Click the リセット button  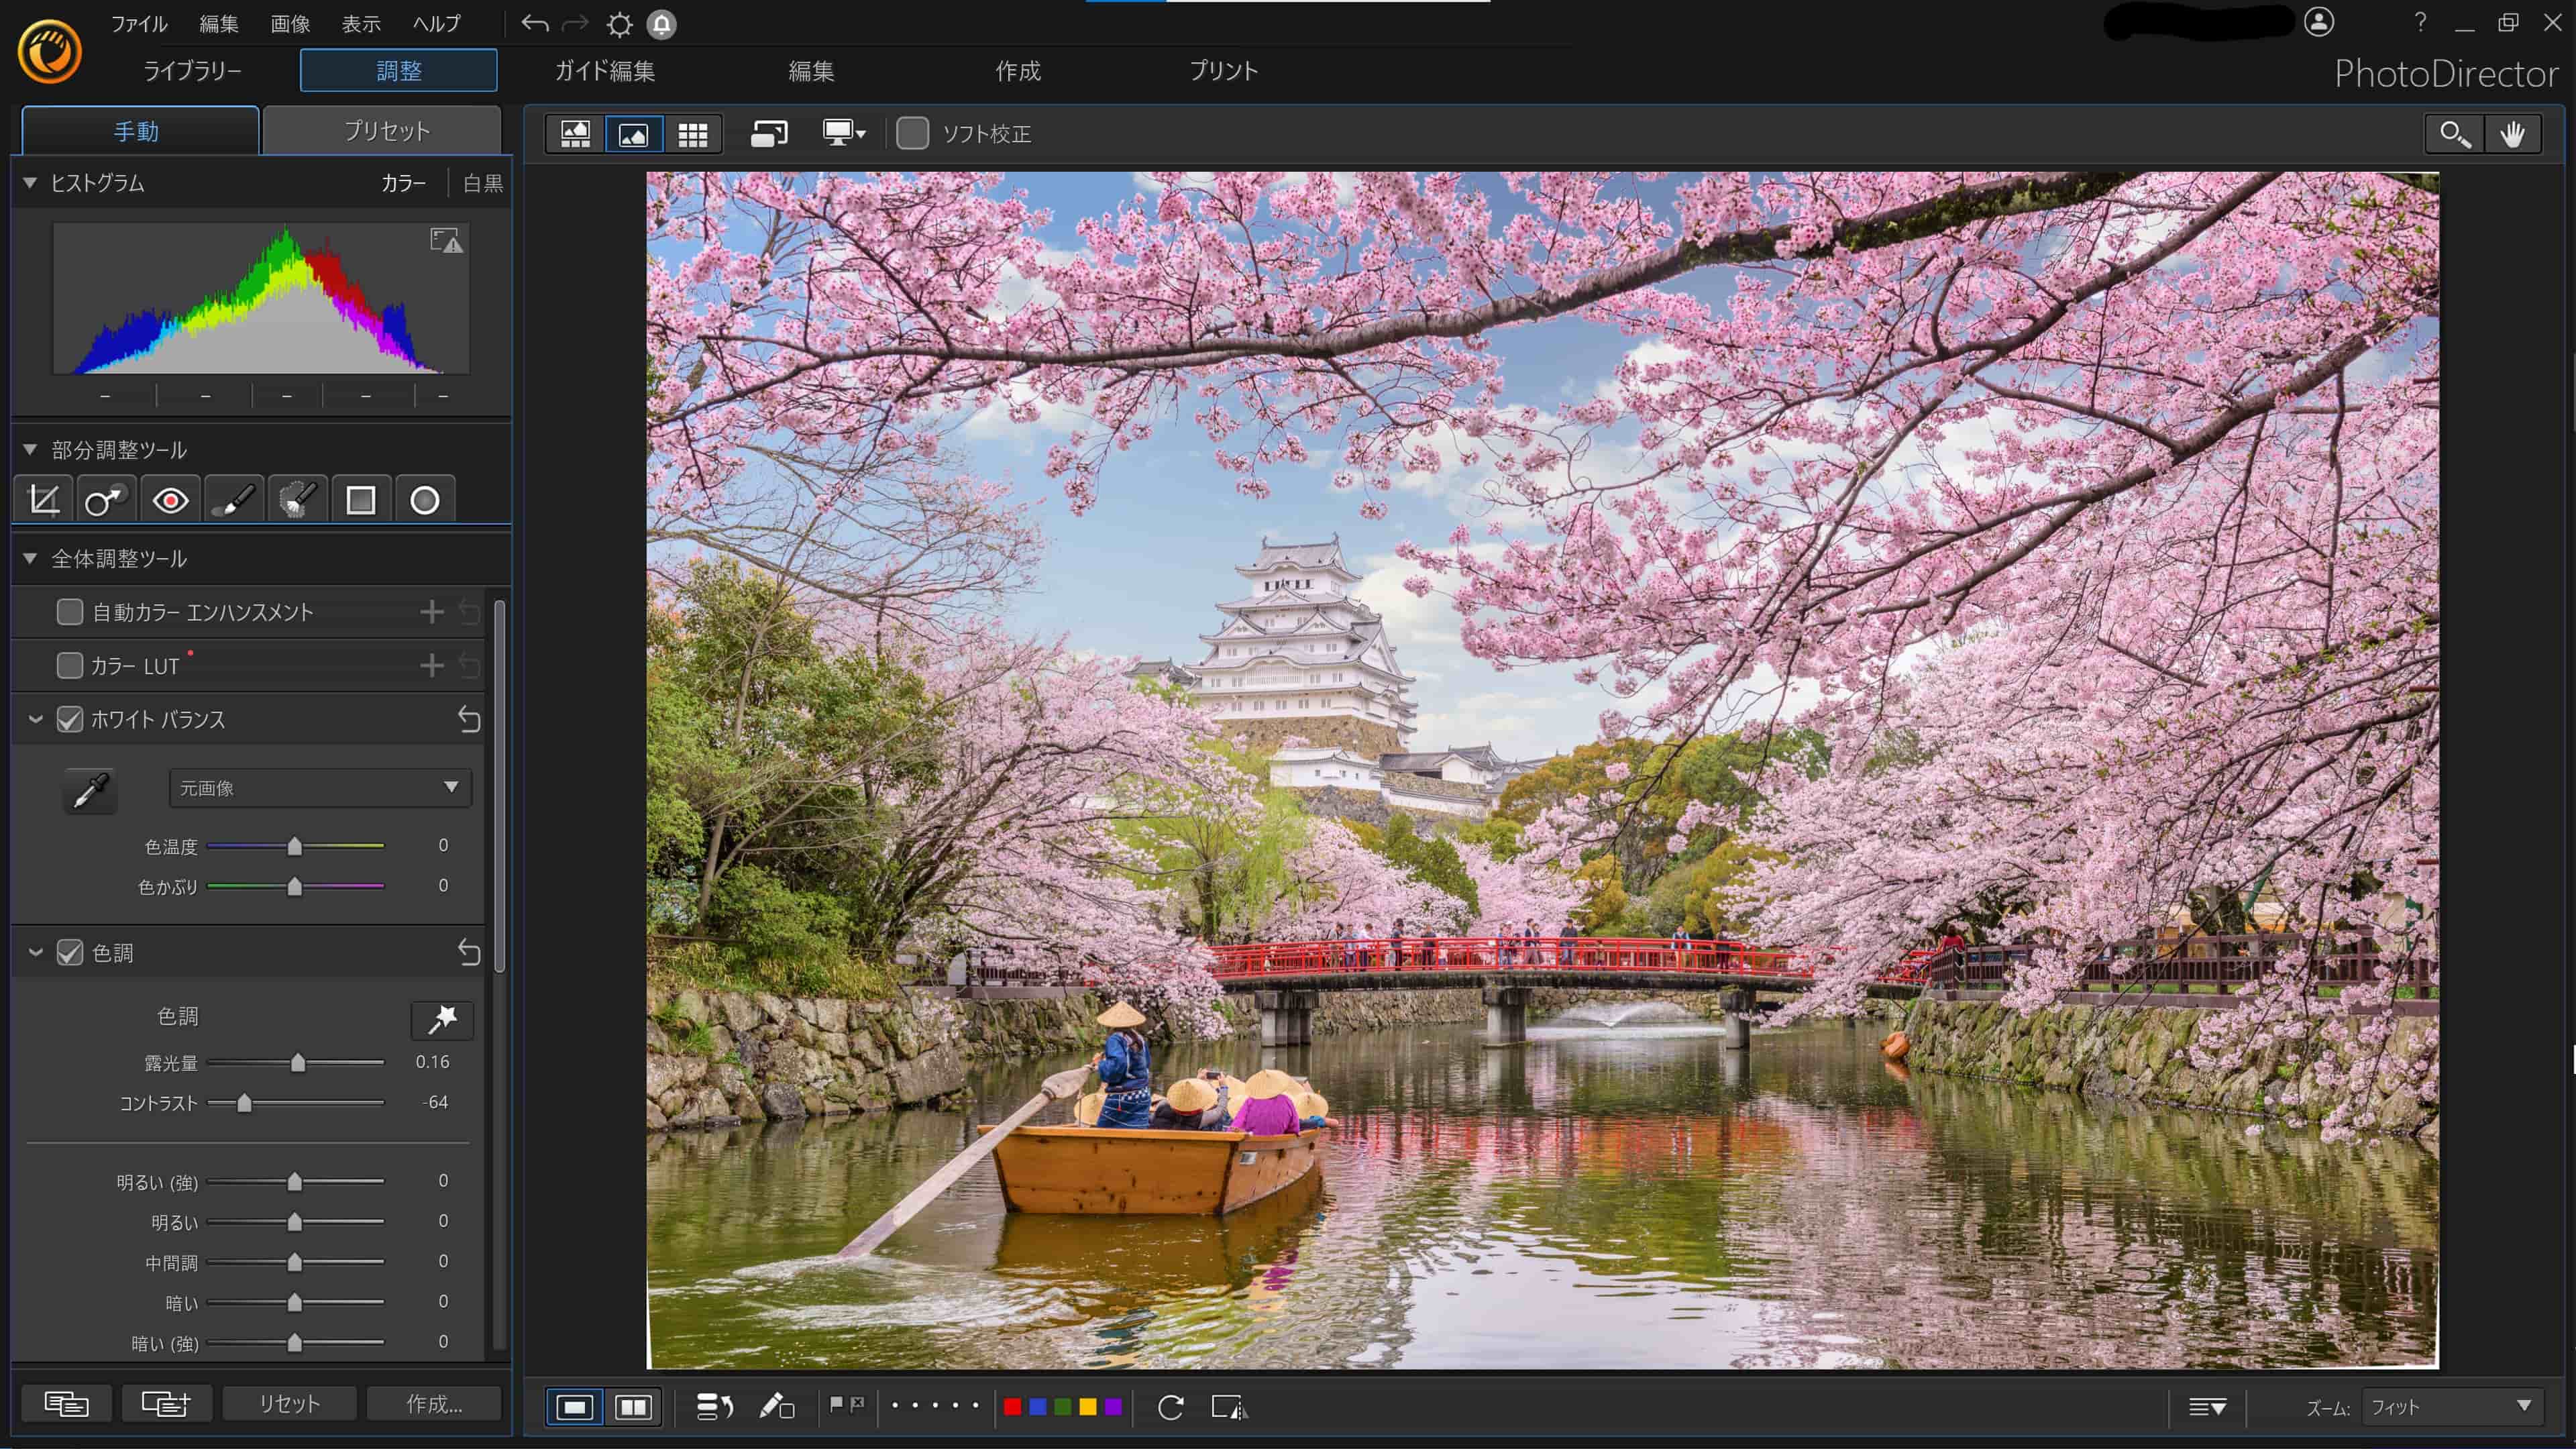coord(289,1404)
